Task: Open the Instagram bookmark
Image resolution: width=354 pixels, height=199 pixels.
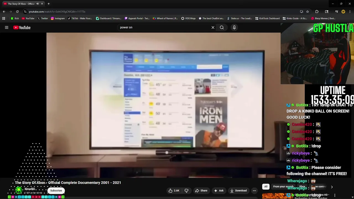Action: coord(58,19)
